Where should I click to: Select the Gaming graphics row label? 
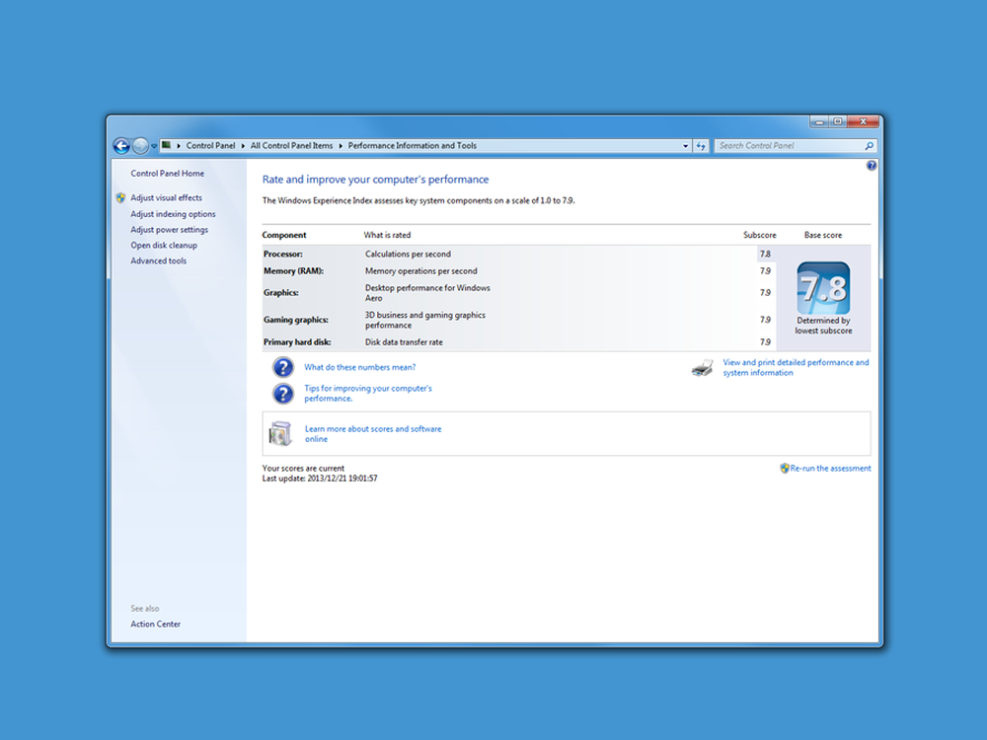pos(296,320)
